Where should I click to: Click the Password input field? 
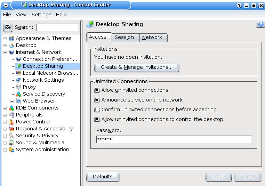point(174,139)
